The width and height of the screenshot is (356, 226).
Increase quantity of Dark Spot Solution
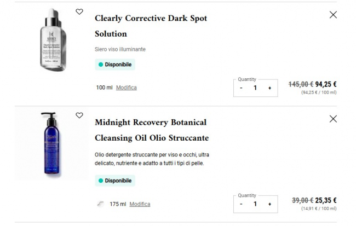[269, 88]
